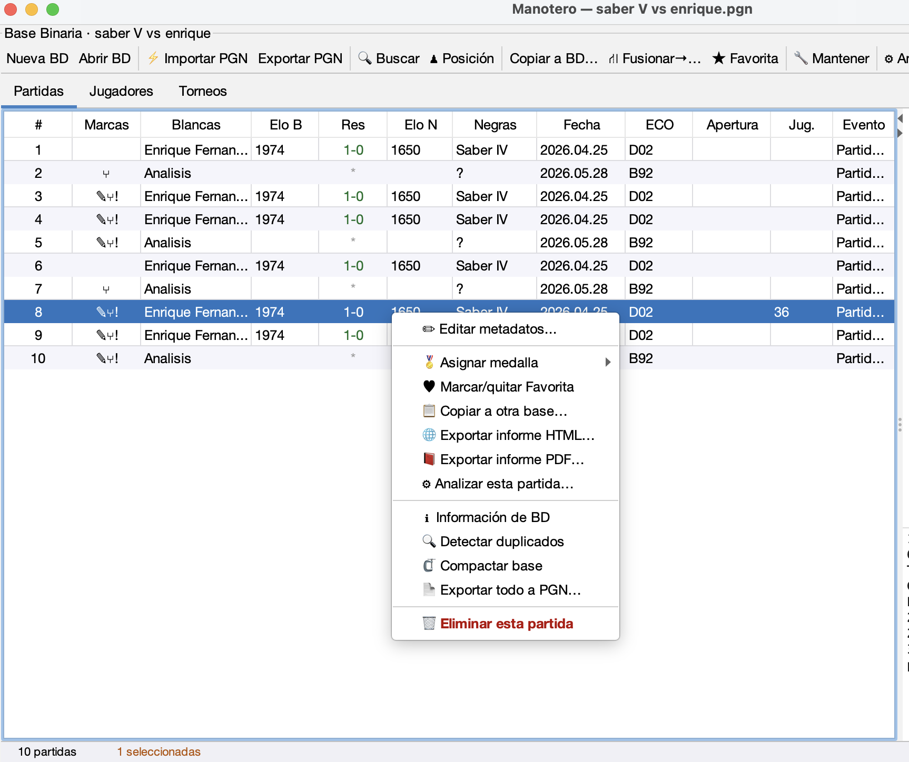This screenshot has height=762, width=909.
Task: Click the gear icon beside Analizar esta partida
Action: point(427,484)
